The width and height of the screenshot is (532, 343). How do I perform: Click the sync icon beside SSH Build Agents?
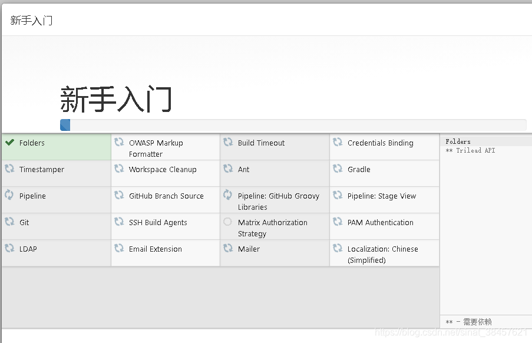119,221
